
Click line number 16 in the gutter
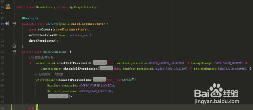point(2,7)
